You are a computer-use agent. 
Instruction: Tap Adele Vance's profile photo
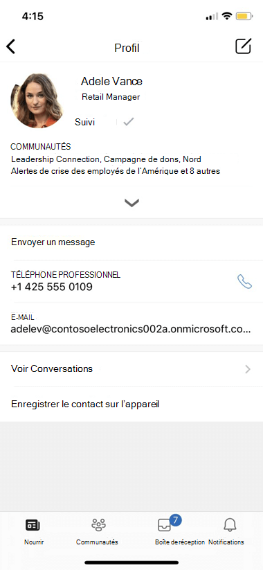pos(35,100)
